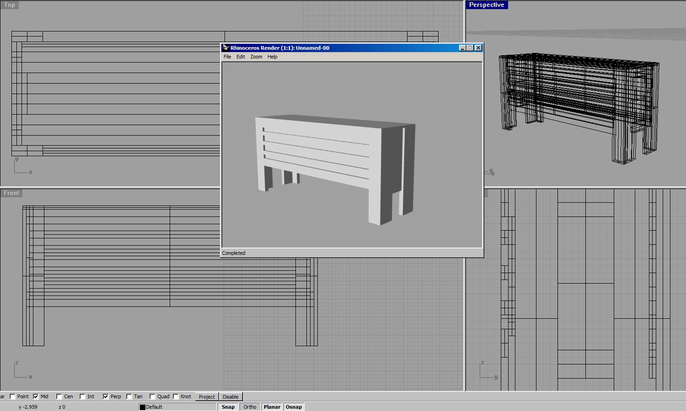The height and width of the screenshot is (411, 686).
Task: Enable the Cen osnap checkbox
Action: coord(59,396)
